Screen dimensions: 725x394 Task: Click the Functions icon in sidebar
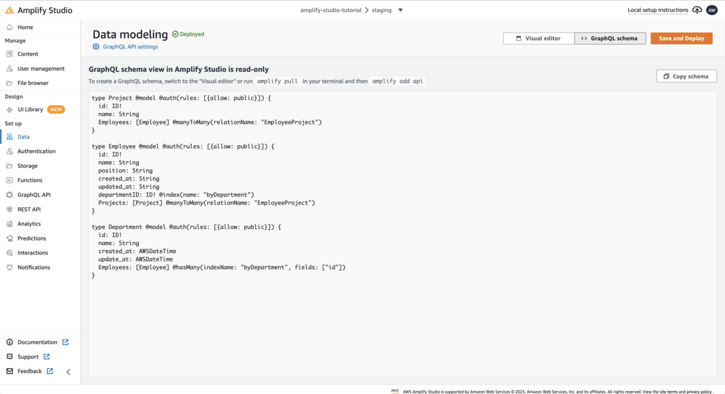point(10,180)
